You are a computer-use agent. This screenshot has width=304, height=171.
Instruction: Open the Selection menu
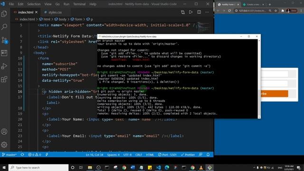[x=34, y=4]
